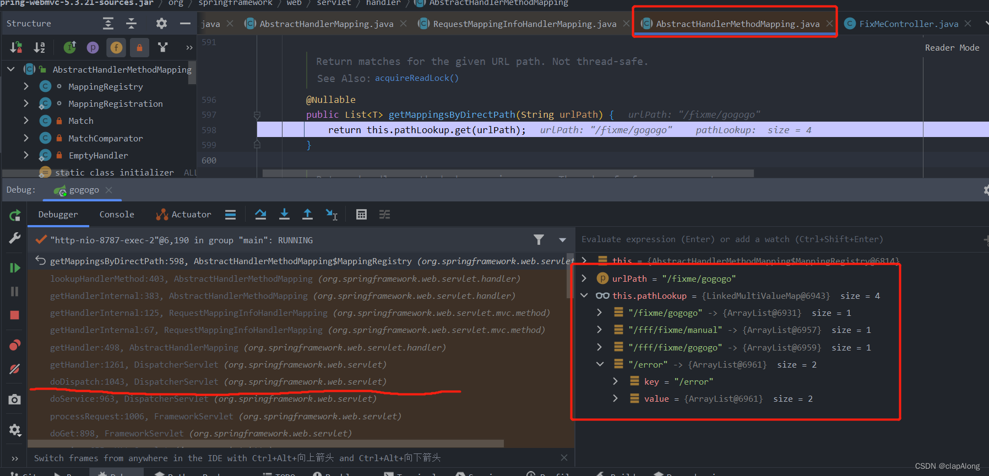Collapse "/error" map entry
This screenshot has height=476, width=989.
pos(600,364)
